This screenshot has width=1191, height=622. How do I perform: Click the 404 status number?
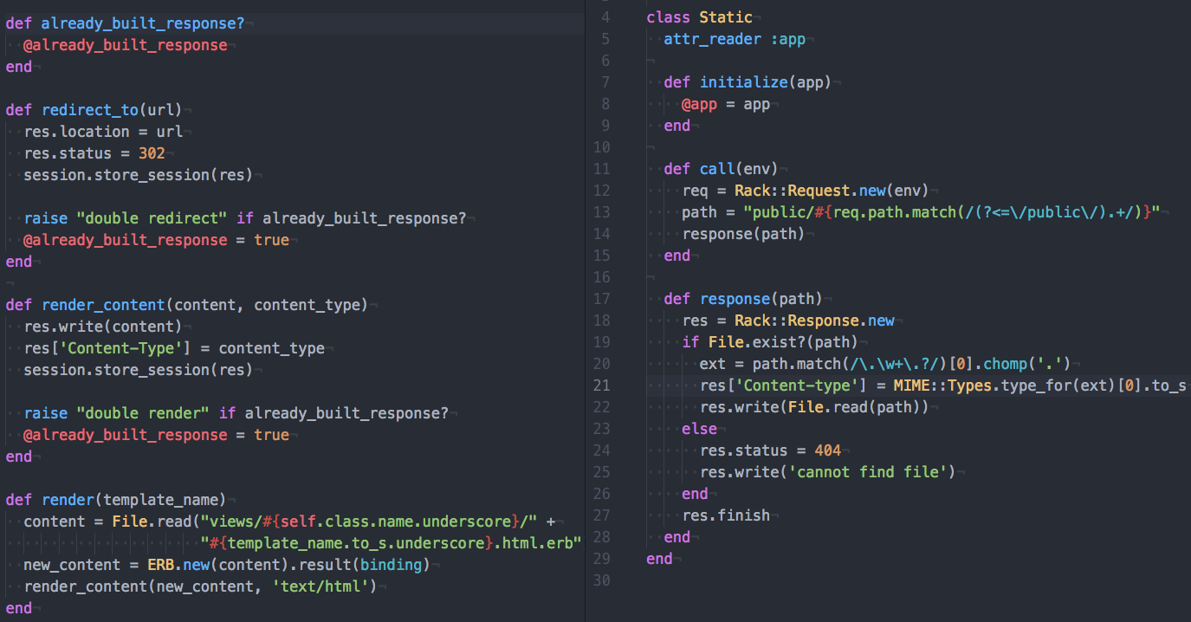(x=827, y=450)
